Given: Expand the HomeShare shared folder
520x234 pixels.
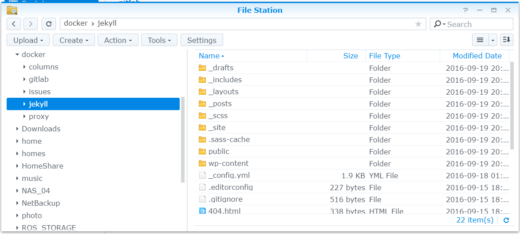Looking at the screenshot, I should coord(17,166).
